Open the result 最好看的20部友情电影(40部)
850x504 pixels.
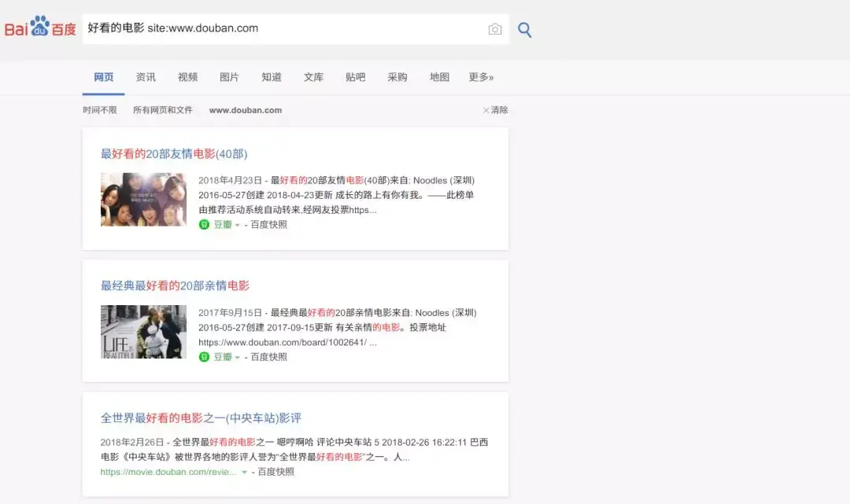(173, 154)
